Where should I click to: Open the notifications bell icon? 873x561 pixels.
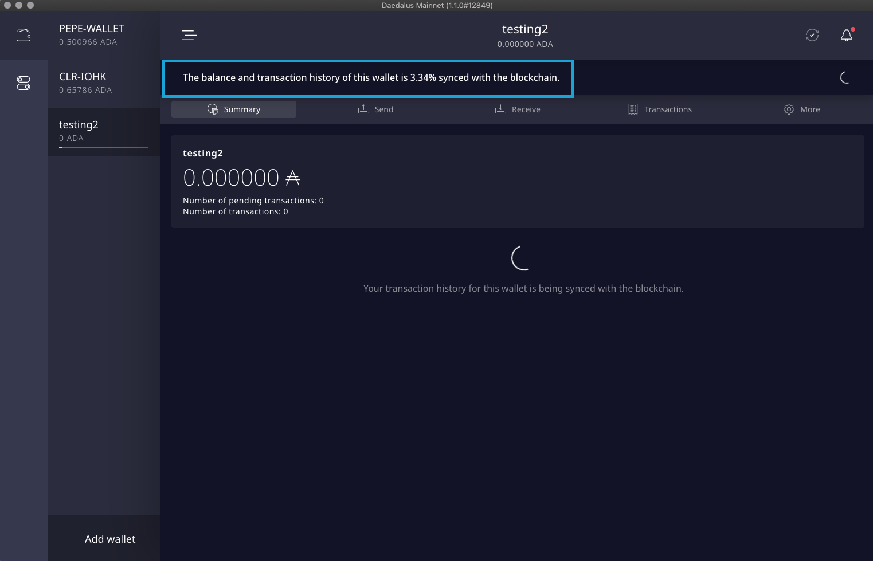847,35
